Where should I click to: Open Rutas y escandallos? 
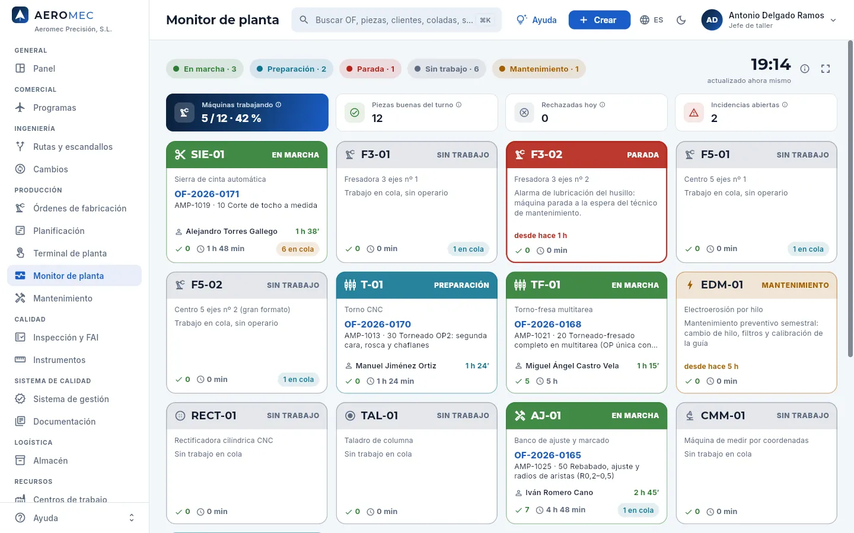point(74,146)
